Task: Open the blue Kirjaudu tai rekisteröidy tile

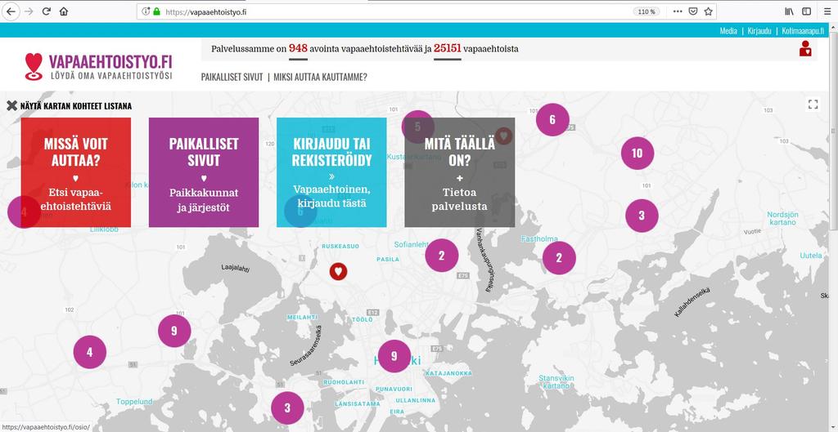Action: (331, 172)
